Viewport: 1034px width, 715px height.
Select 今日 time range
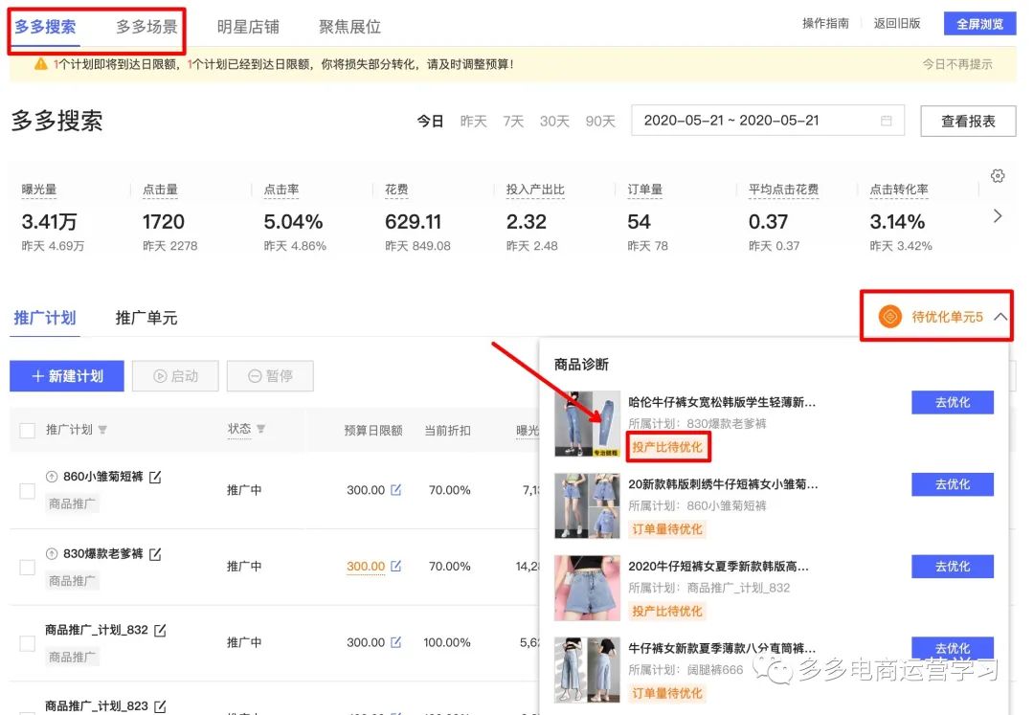430,122
